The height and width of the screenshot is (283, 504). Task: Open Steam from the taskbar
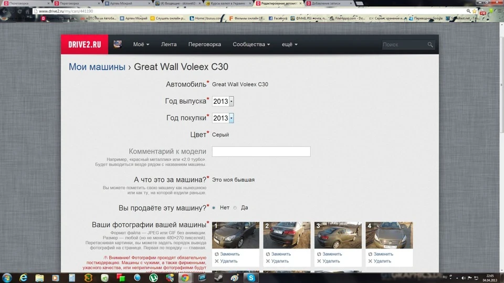click(x=219, y=278)
